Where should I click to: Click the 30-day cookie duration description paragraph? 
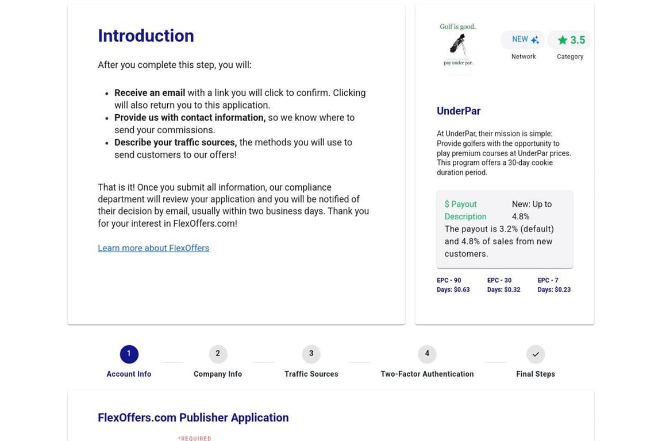[503, 153]
